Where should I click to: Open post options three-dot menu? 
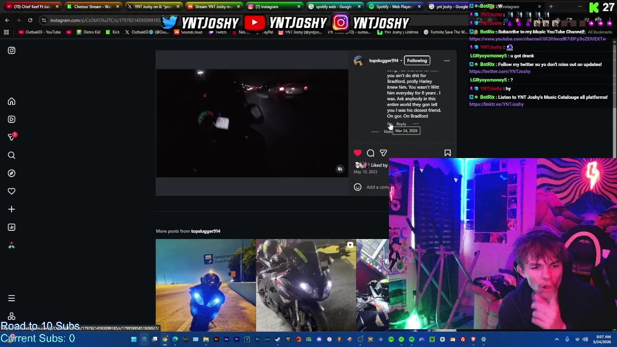[447, 61]
